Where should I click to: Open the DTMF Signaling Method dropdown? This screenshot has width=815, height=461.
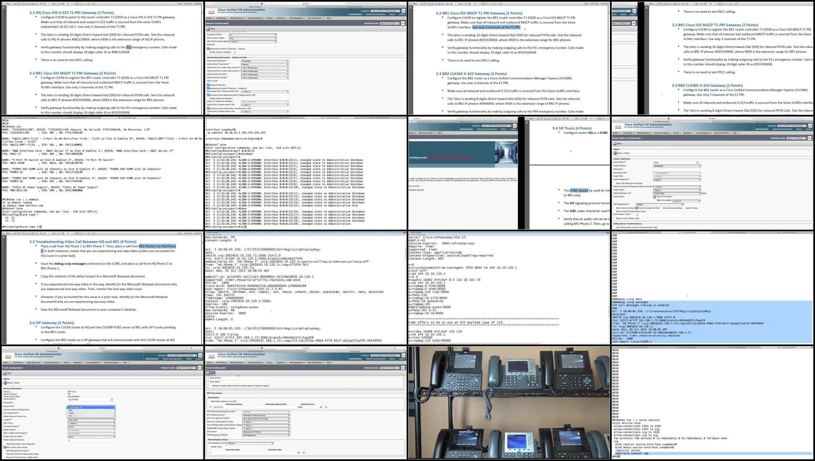point(266,435)
